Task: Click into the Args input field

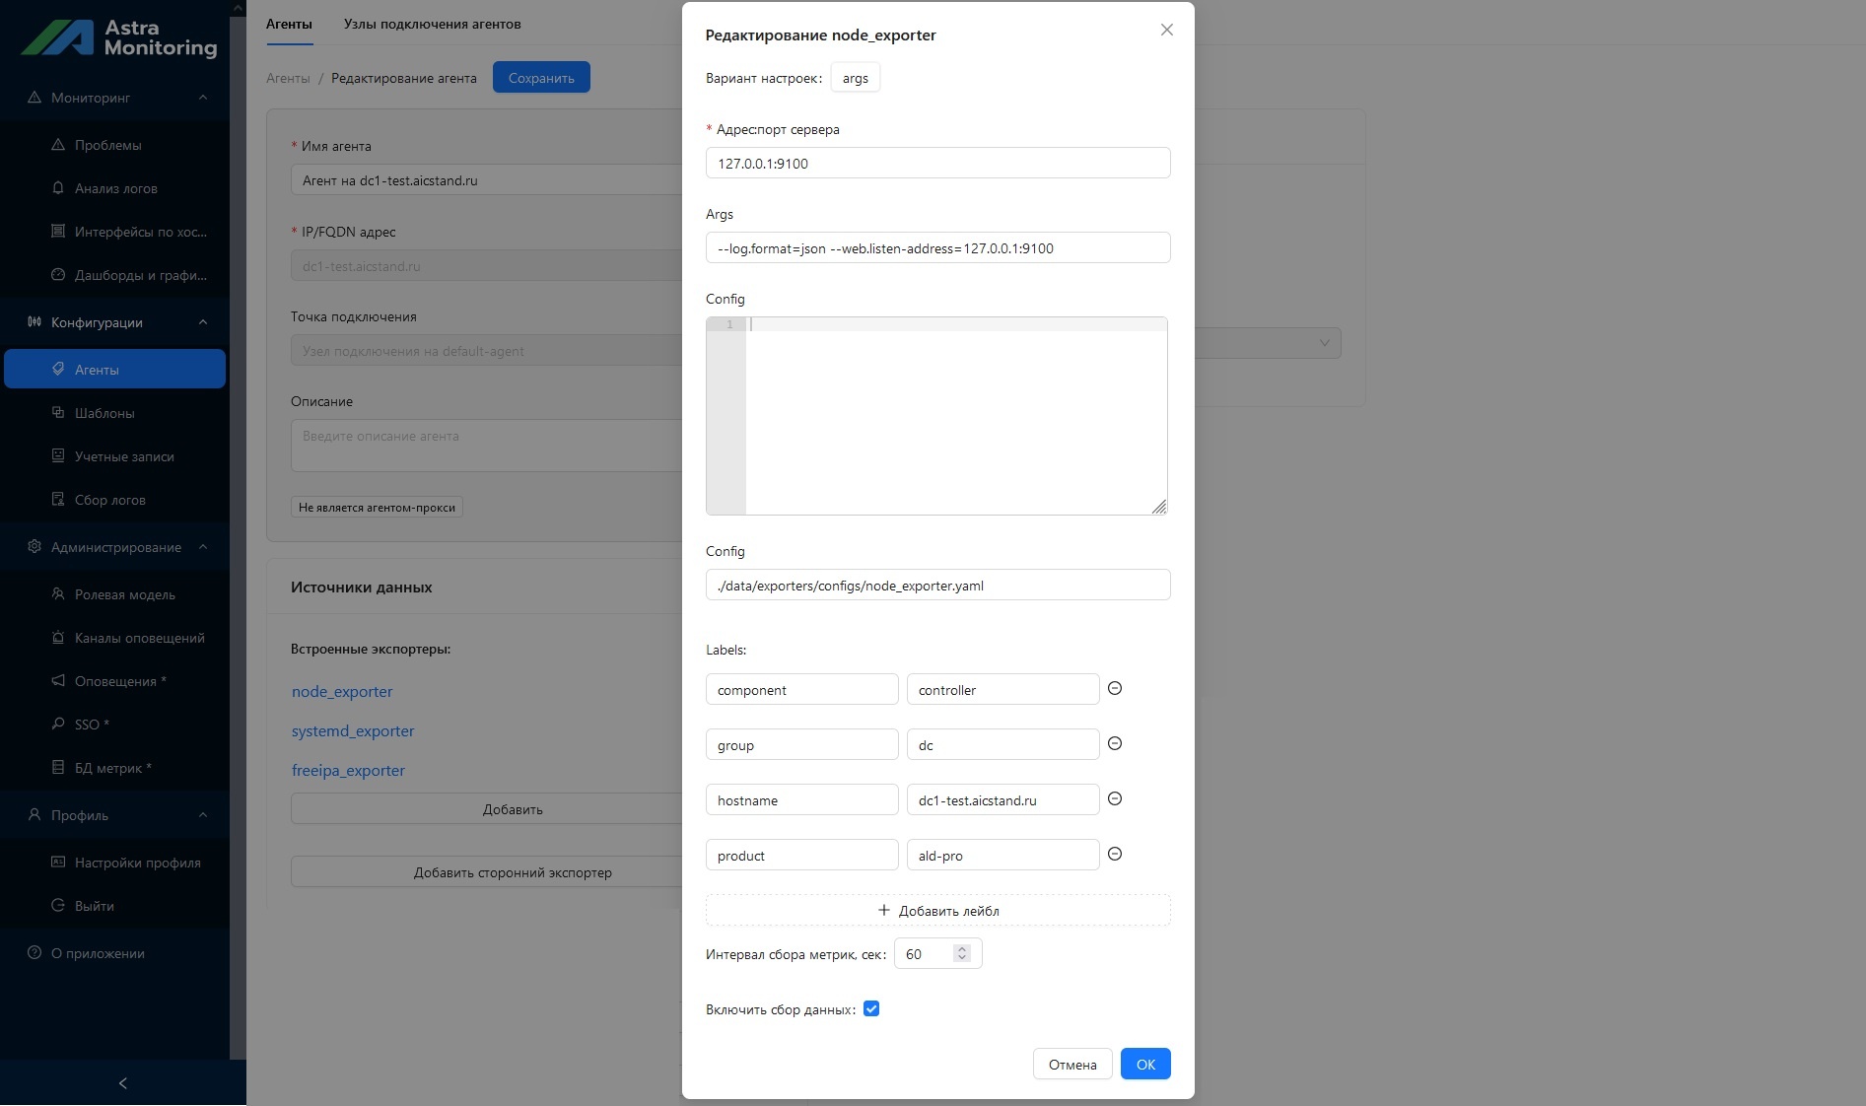Action: (x=938, y=247)
